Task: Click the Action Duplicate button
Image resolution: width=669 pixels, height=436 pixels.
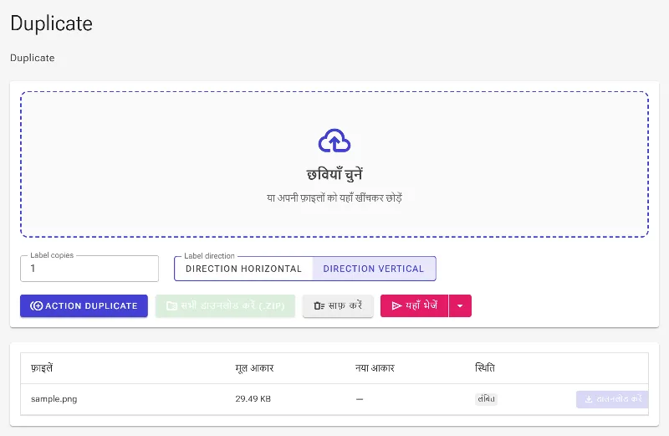Action: [84, 305]
